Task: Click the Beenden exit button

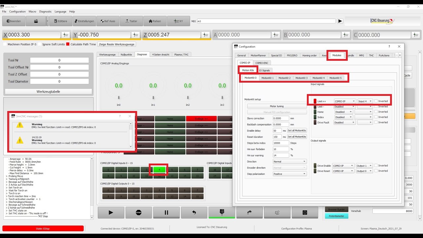Action: (14, 21)
